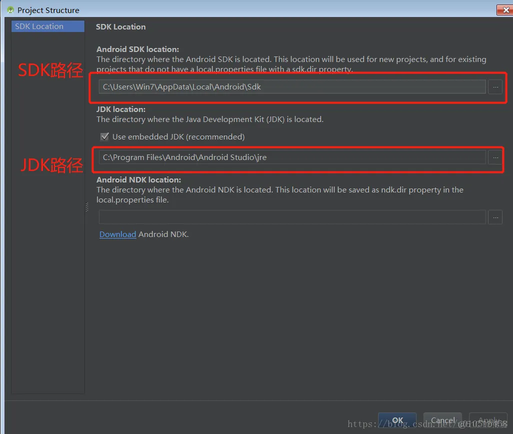The image size is (513, 434).
Task: Cancel the Project Structure dialog
Action: (x=443, y=420)
